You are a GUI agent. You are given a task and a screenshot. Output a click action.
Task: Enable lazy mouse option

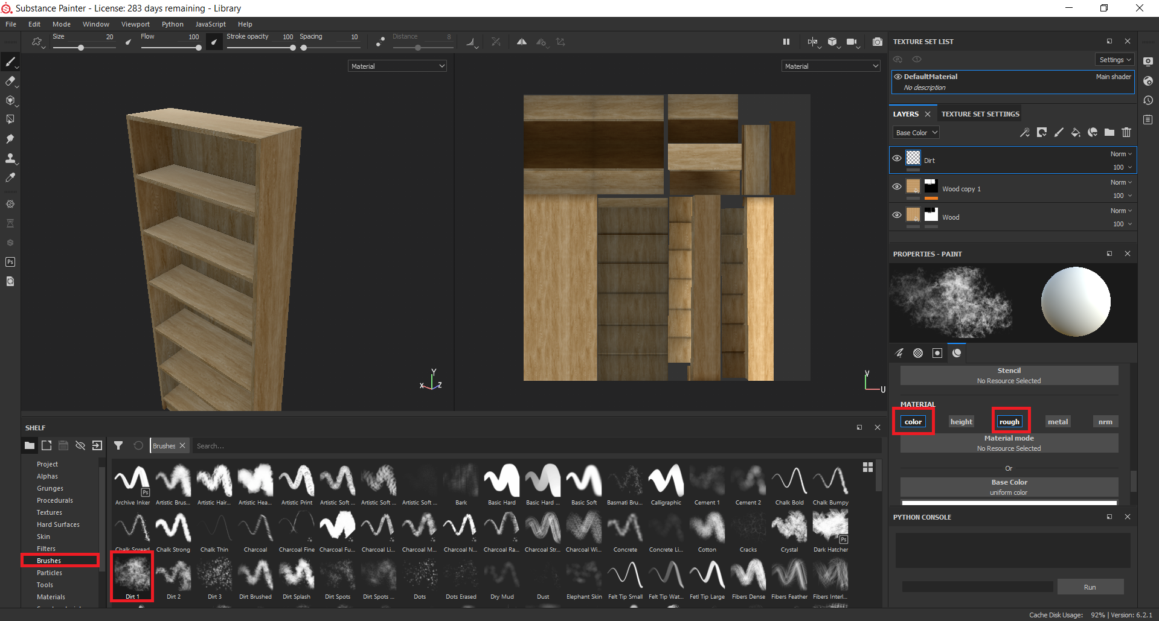[380, 42]
